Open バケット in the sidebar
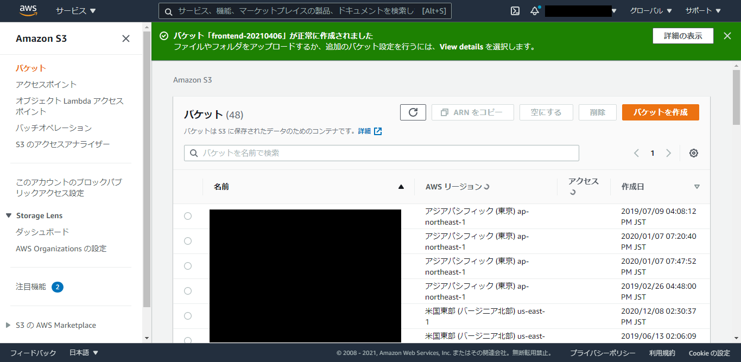 pos(31,68)
